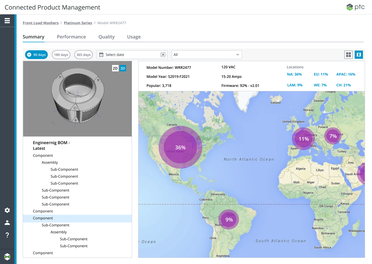Go to Platinum Series breadcrumb
The height and width of the screenshot is (264, 372).
(78, 23)
